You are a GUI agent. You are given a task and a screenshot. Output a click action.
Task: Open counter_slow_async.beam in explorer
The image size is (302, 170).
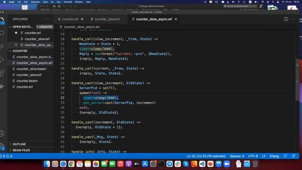click(31, 57)
